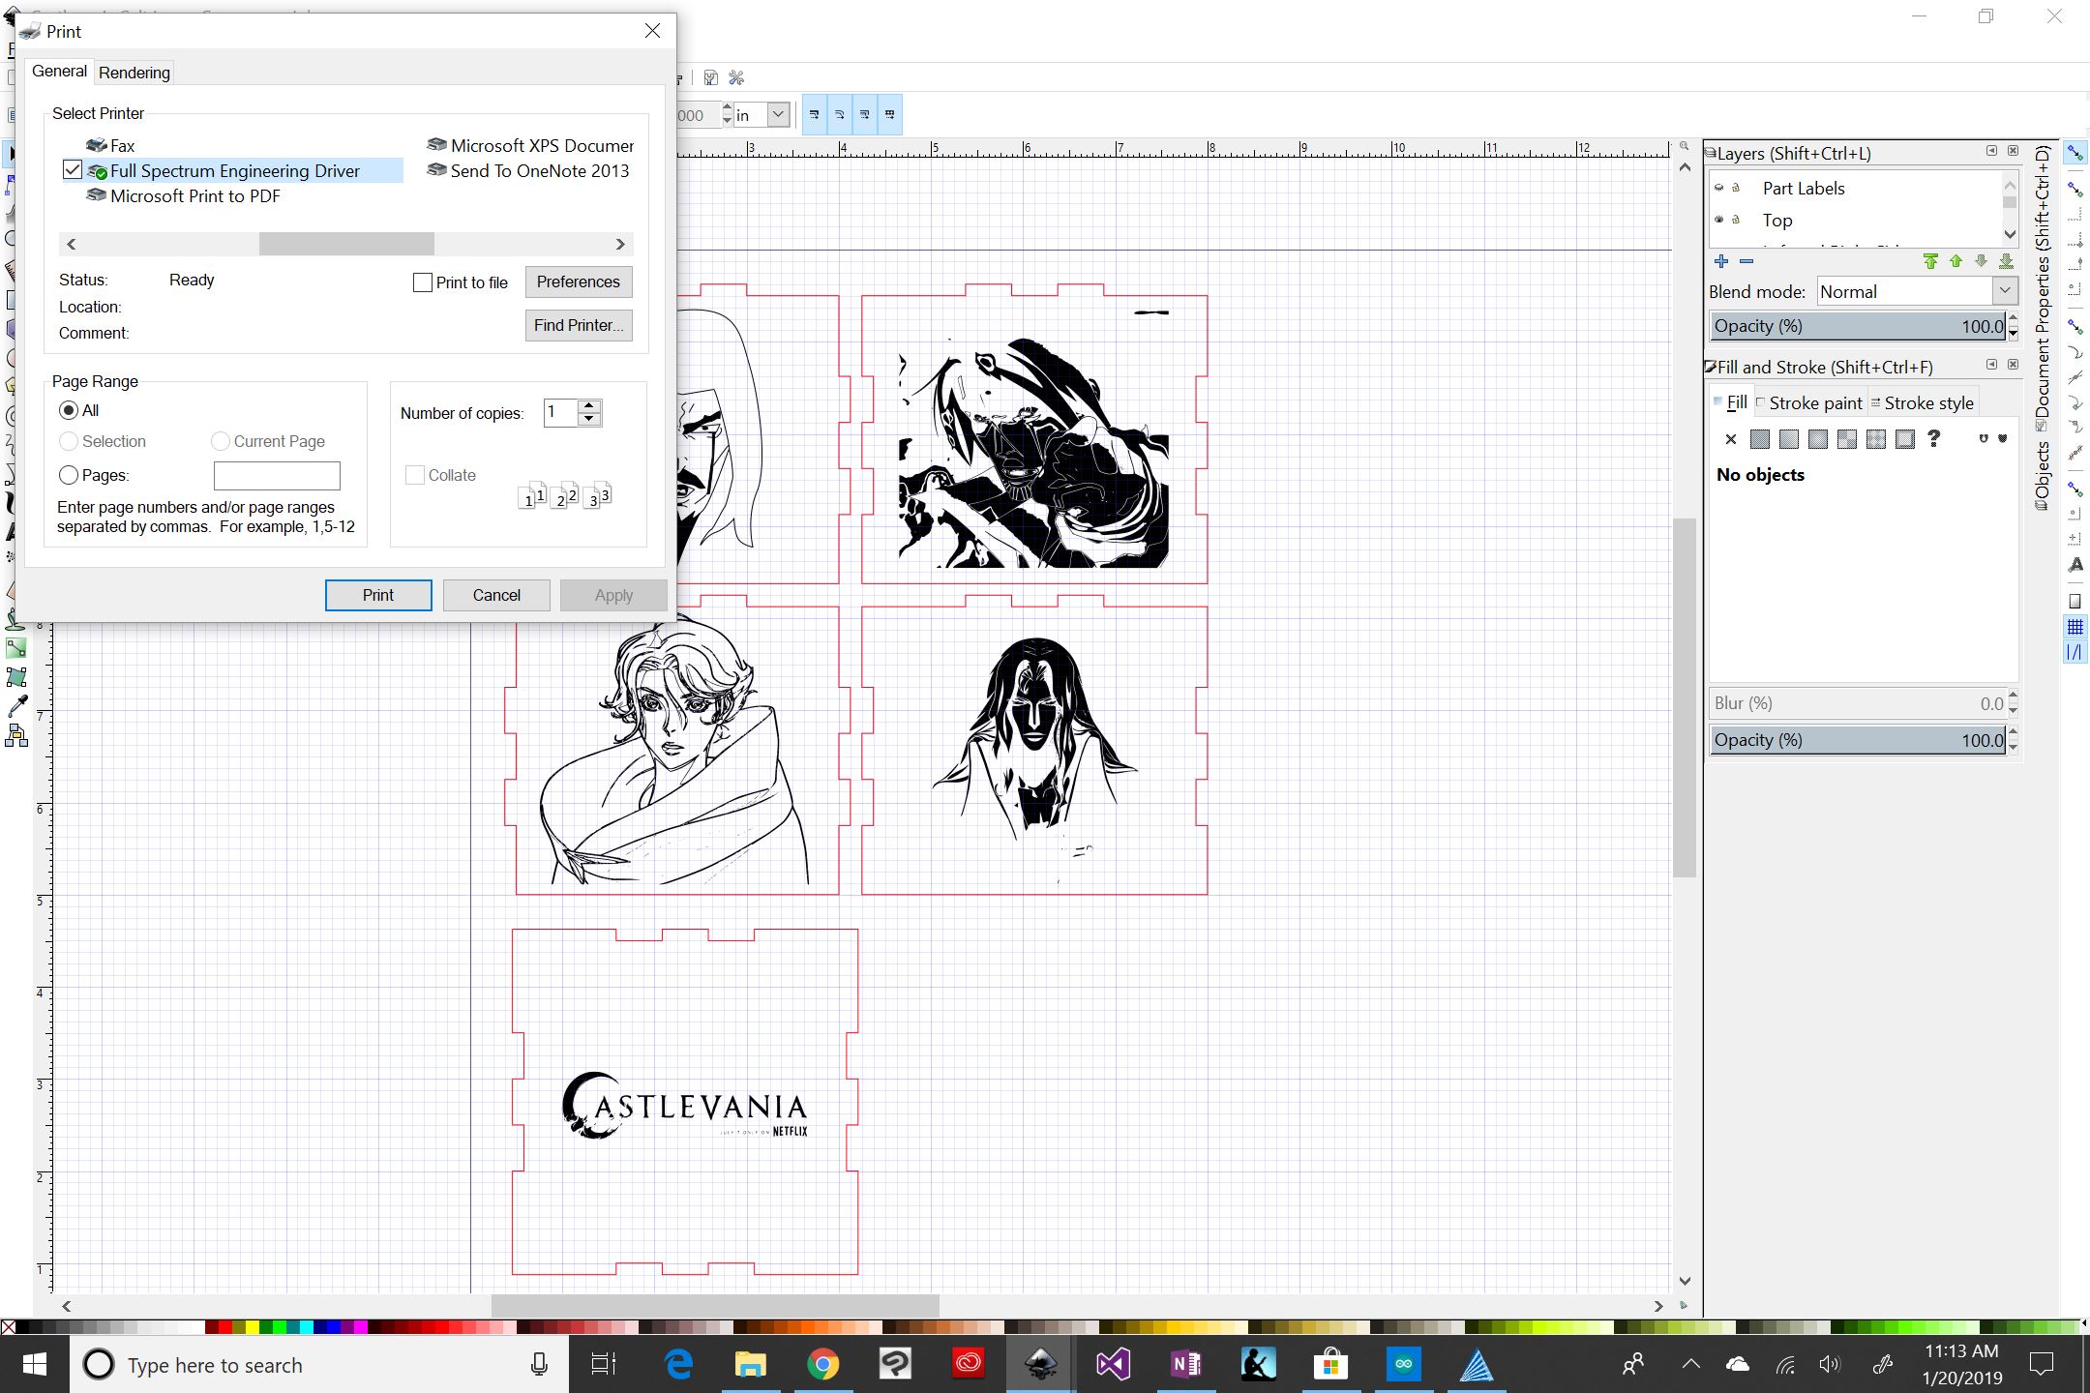Open Visual Studio from the taskbar
This screenshot has height=1393, width=2090.
1113,1364
